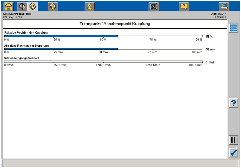Open the yellow information figure icon
Viewport: 241px width, 168px height.
[90, 6]
